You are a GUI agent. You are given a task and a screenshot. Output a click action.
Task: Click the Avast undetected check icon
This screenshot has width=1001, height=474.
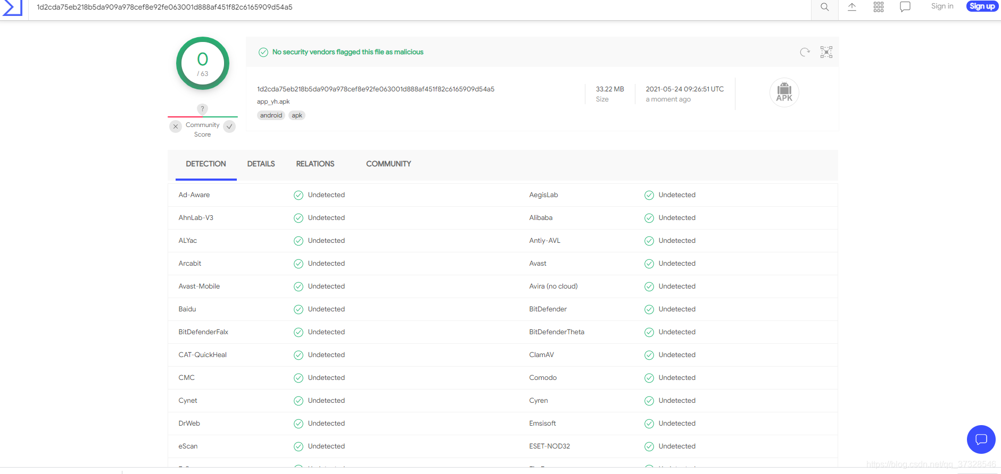pyautogui.click(x=649, y=264)
